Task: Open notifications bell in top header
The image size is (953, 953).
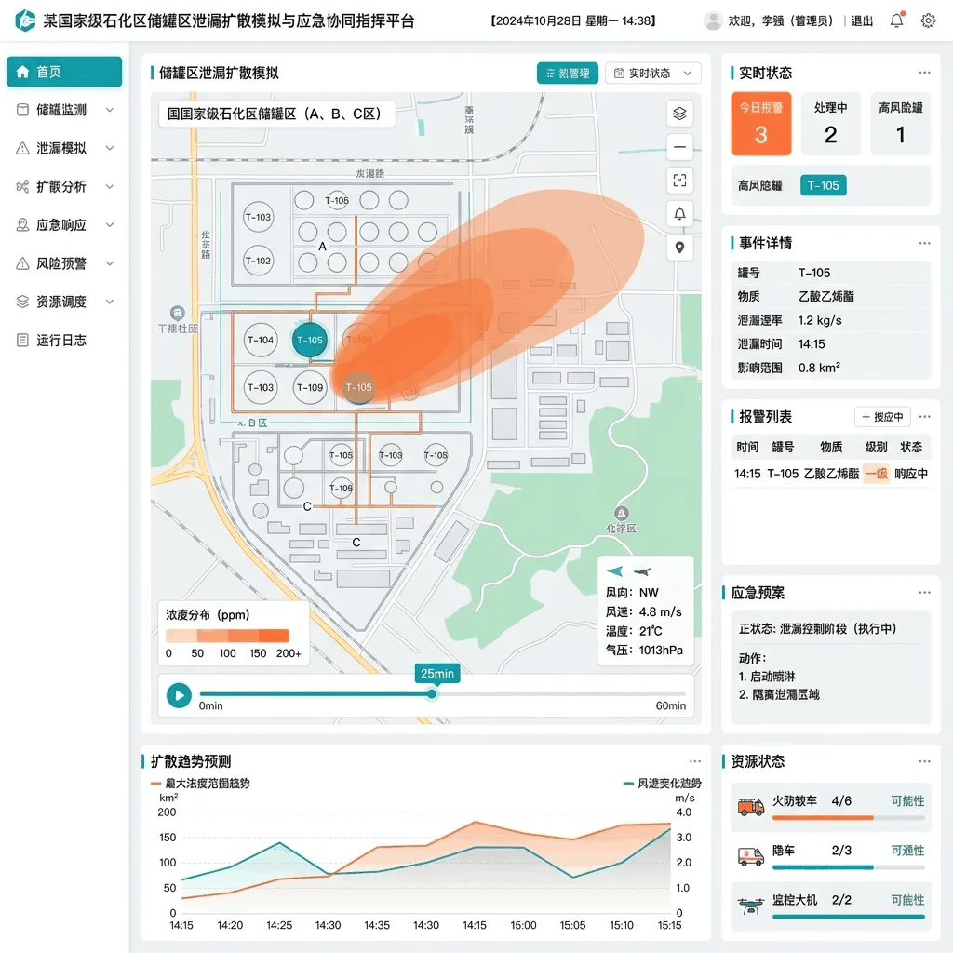Action: 896,20
